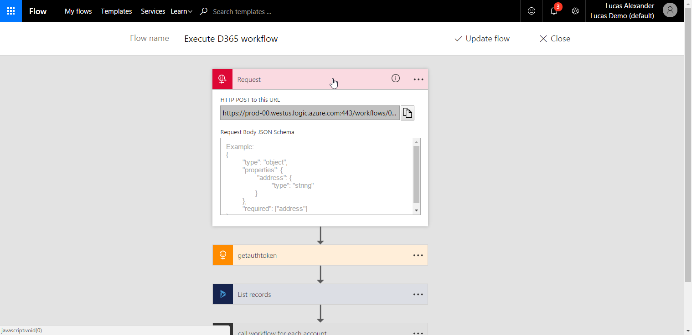Expand the getauthtoken step
This screenshot has width=692, height=335.
coord(320,255)
